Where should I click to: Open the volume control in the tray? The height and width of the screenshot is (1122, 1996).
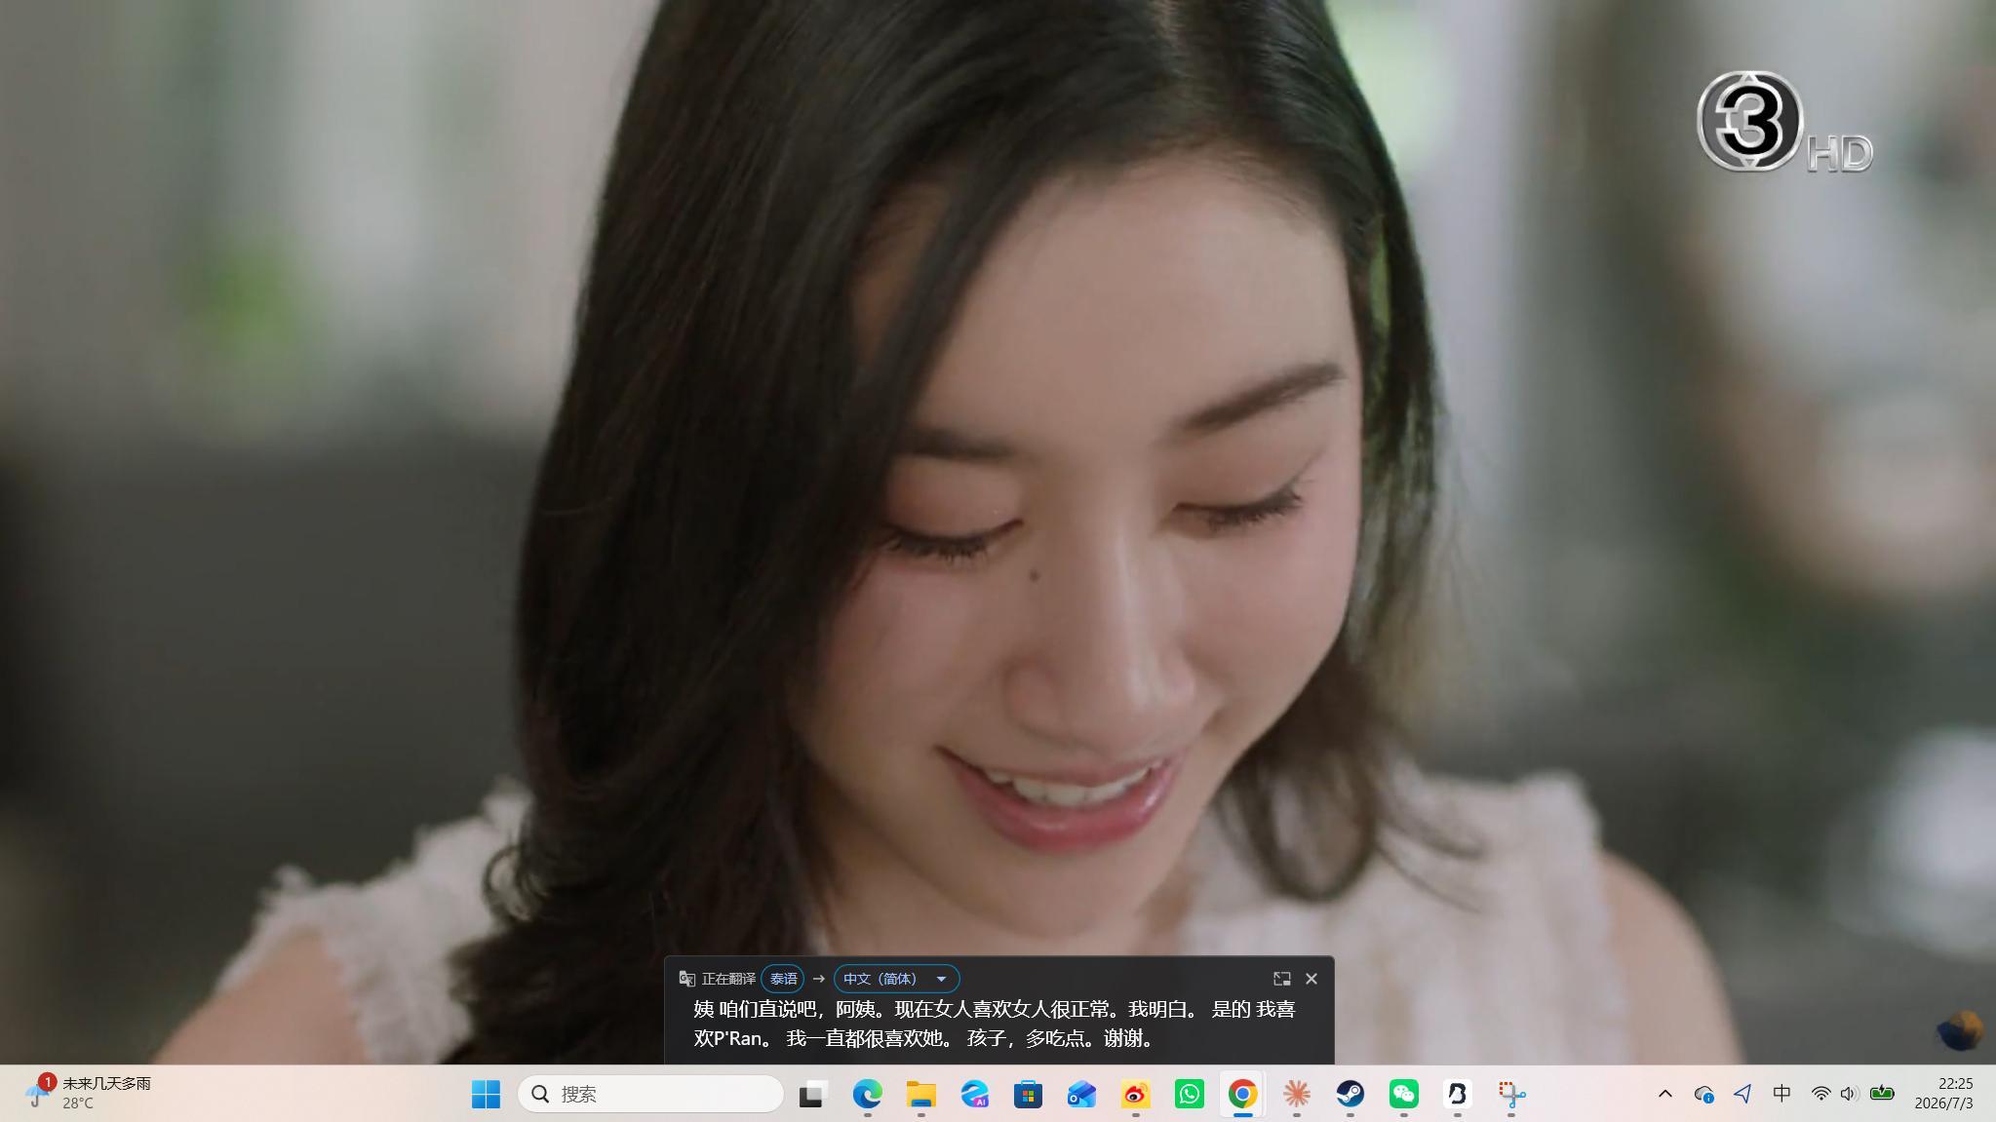click(x=1848, y=1094)
